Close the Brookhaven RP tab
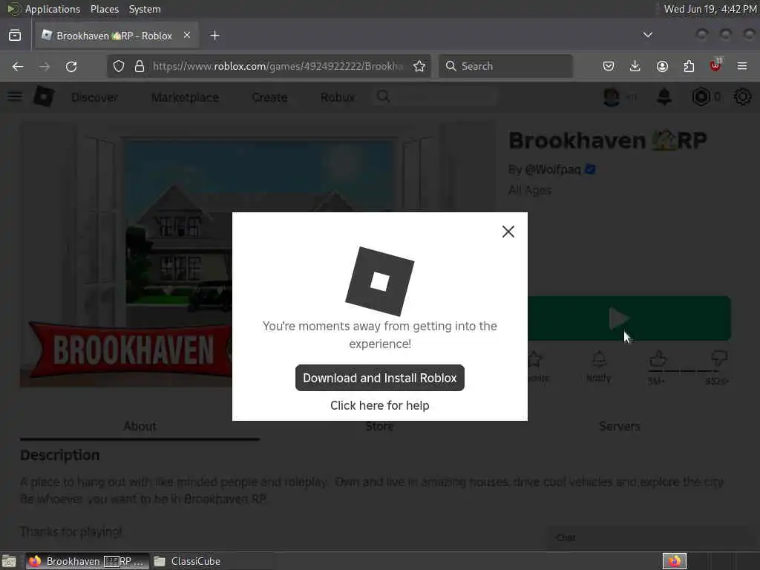The image size is (760, 570). pos(186,36)
